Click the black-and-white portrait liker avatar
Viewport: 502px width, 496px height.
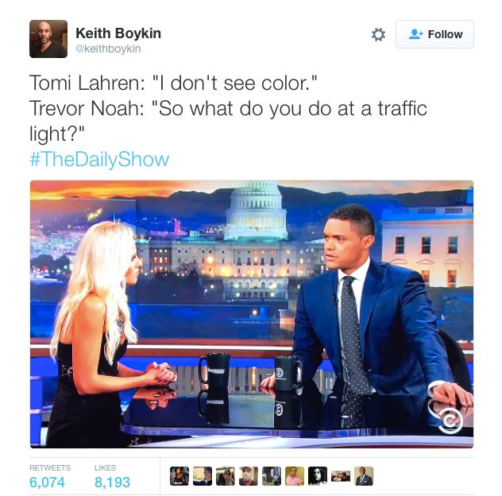(x=318, y=476)
